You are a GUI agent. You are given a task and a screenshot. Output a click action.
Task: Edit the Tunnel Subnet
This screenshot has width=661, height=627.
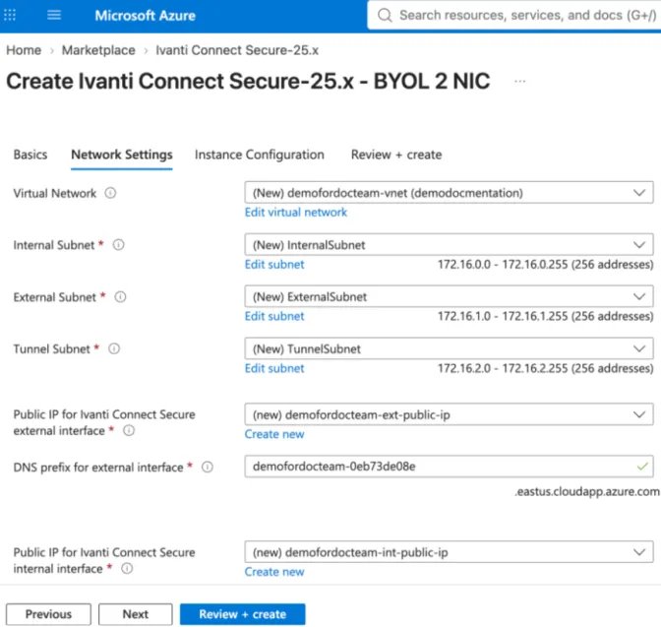(x=274, y=368)
